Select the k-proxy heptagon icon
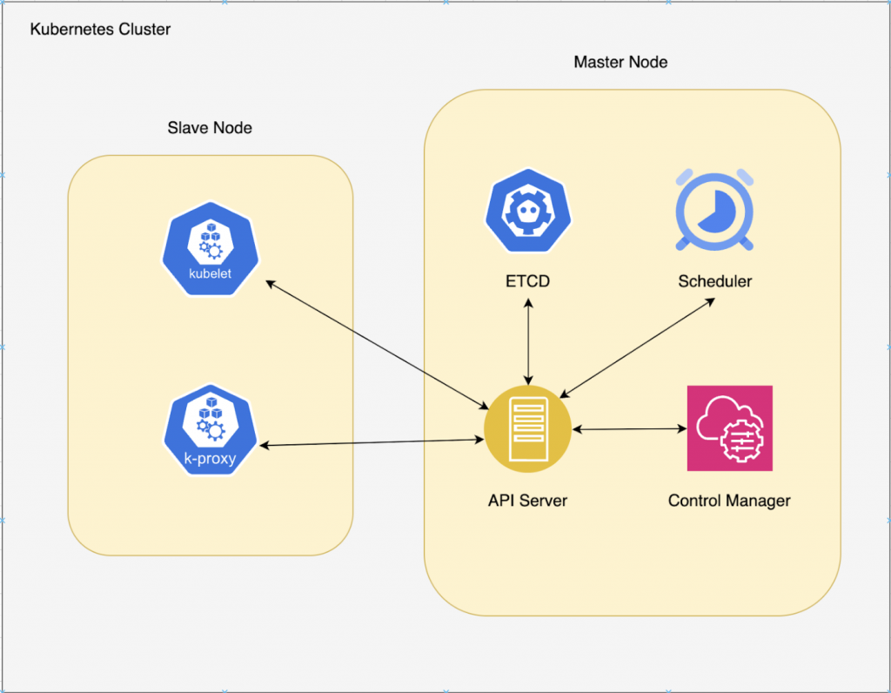Image resolution: width=891 pixels, height=693 pixels. pyautogui.click(x=211, y=430)
